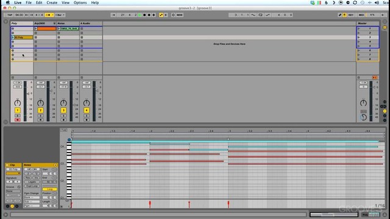
Task: Arm the Arp2600 track for recording
Action: [x=41, y=120]
